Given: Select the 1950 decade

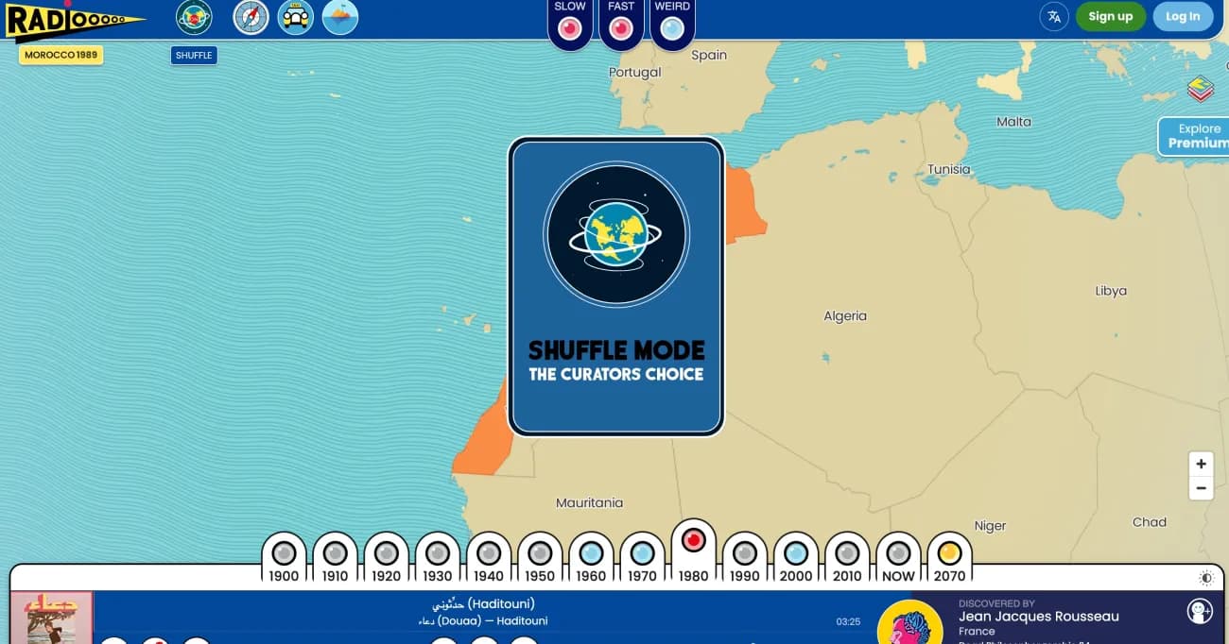Looking at the screenshot, I should (540, 558).
